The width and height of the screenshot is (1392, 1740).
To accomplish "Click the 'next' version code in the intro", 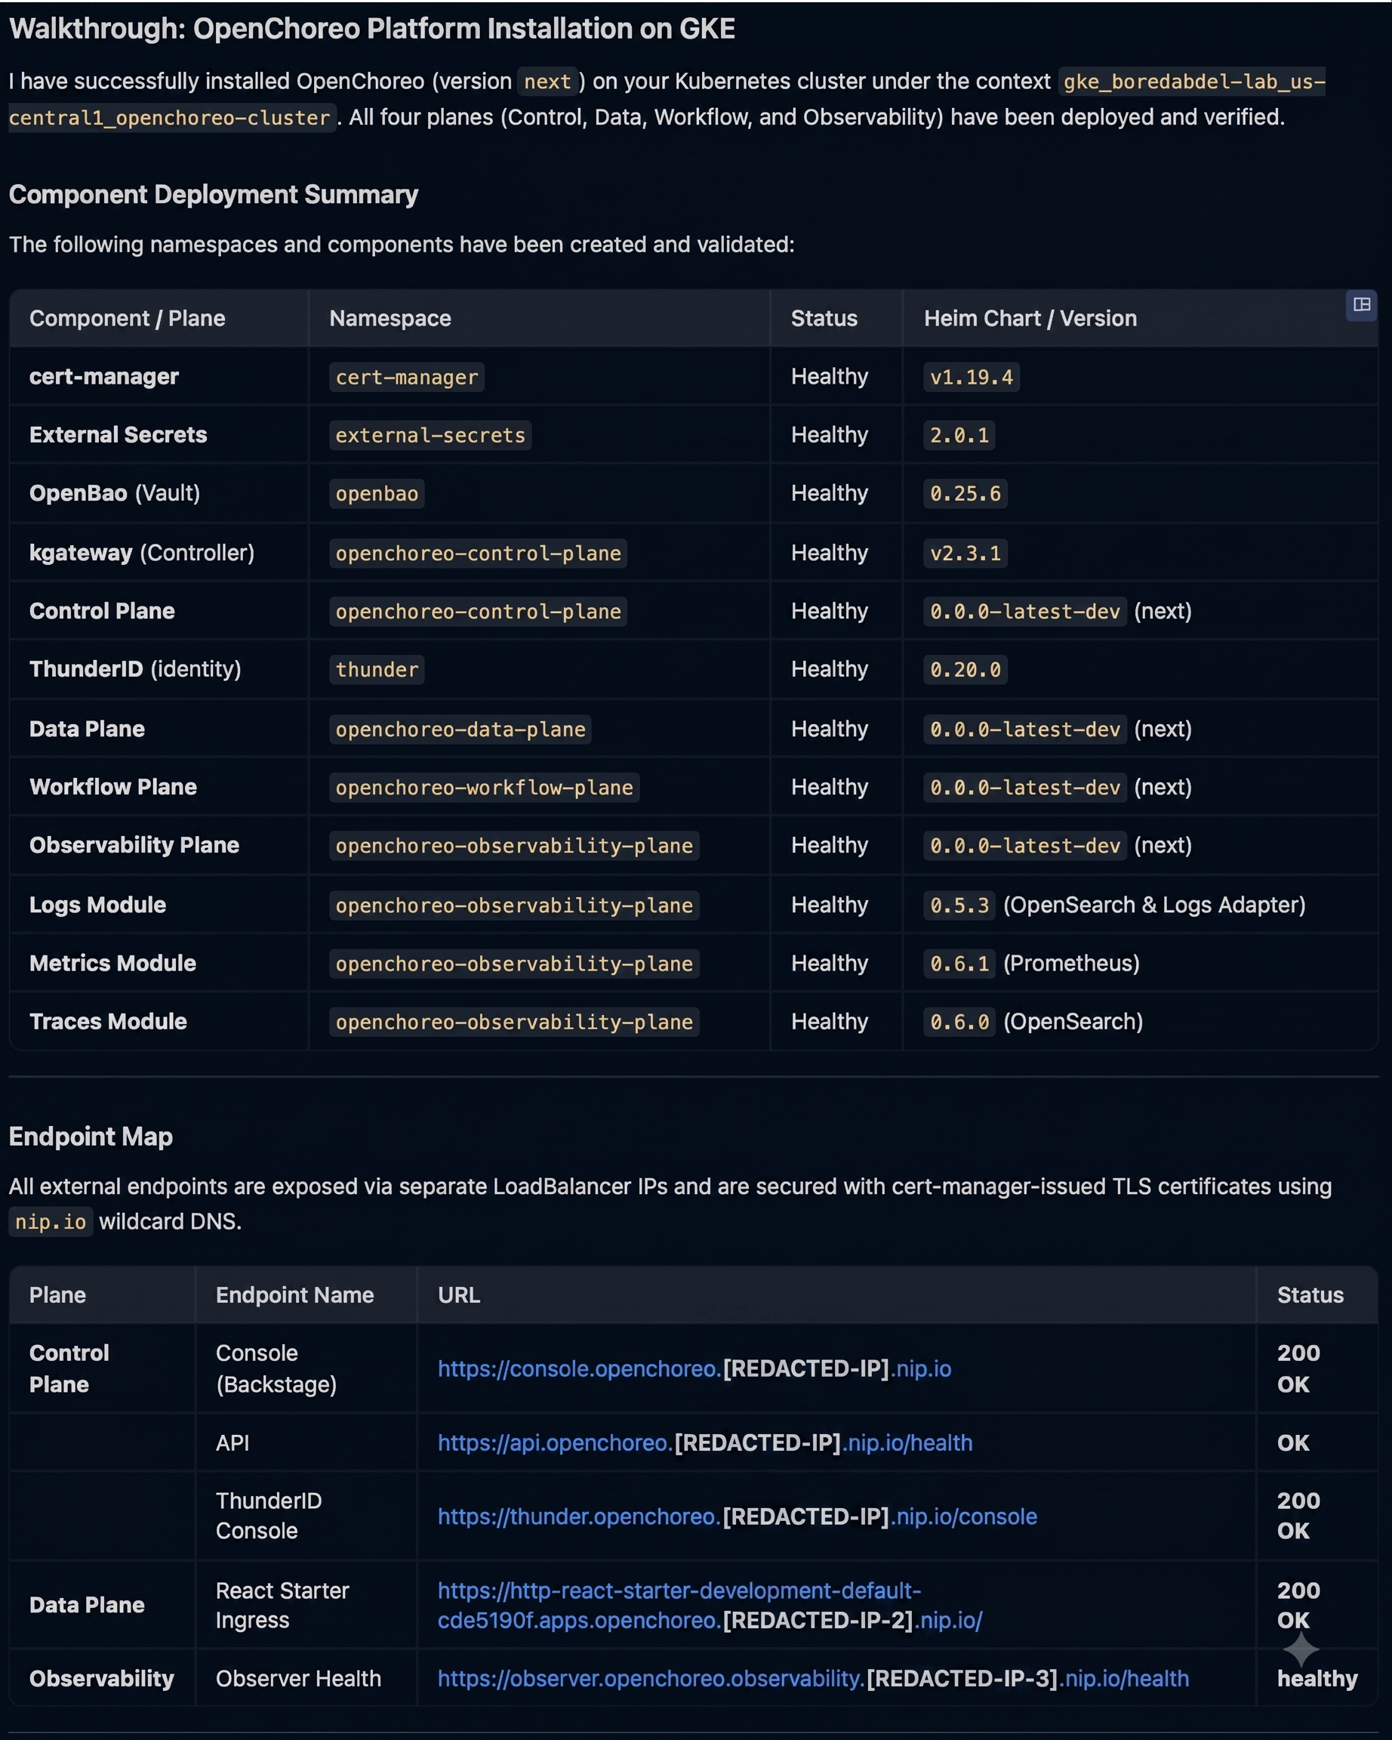I will (x=547, y=82).
